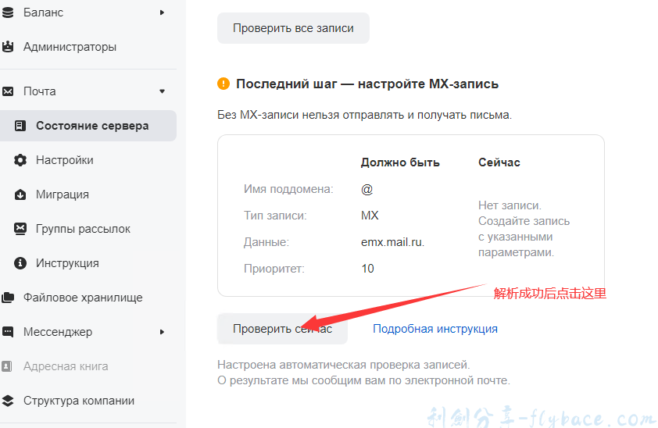The width and height of the screenshot is (658, 428).
Task: Click the Почта envelope icon
Action: tap(8, 91)
